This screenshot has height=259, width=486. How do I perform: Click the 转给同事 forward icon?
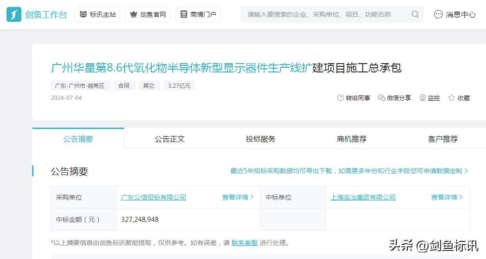(341, 97)
